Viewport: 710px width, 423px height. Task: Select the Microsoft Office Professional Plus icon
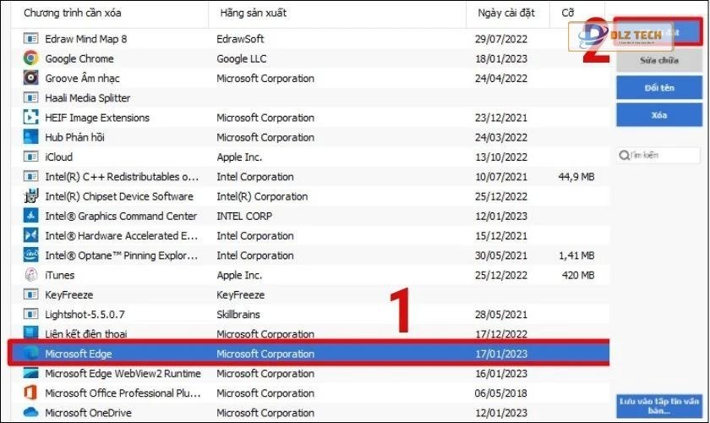31,393
